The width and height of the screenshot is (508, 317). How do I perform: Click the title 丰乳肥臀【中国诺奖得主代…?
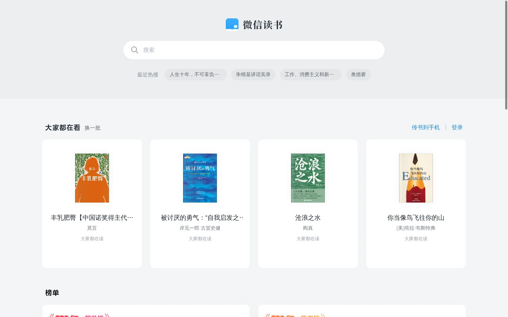[x=92, y=218]
